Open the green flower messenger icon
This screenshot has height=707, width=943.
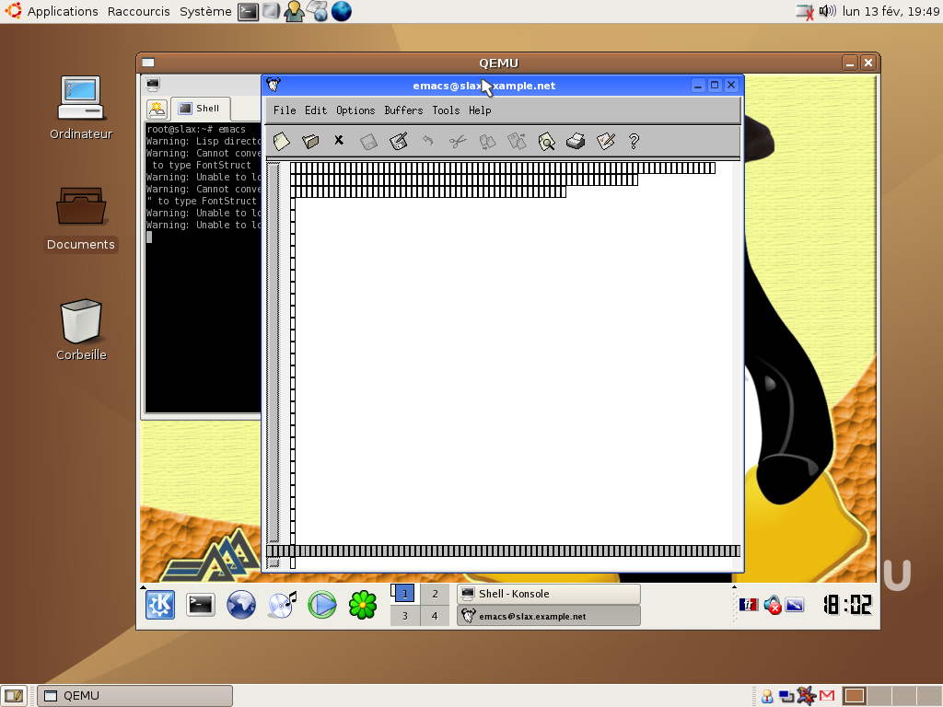click(363, 605)
